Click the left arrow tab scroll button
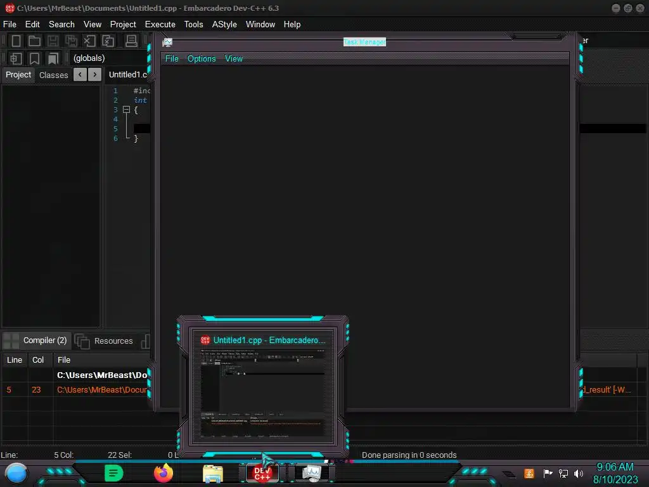Screen dimensions: 649x487 (x=80, y=75)
